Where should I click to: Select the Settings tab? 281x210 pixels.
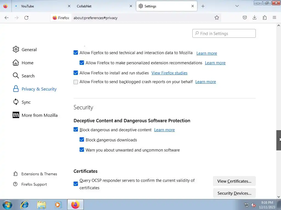(167, 6)
